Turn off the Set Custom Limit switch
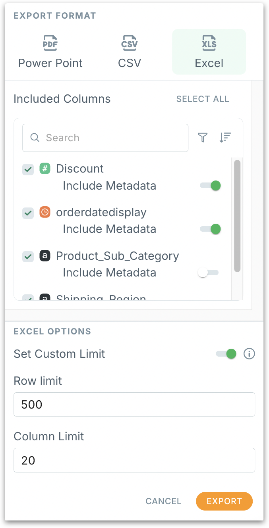Screen dimensions: 269x528 click(226, 353)
